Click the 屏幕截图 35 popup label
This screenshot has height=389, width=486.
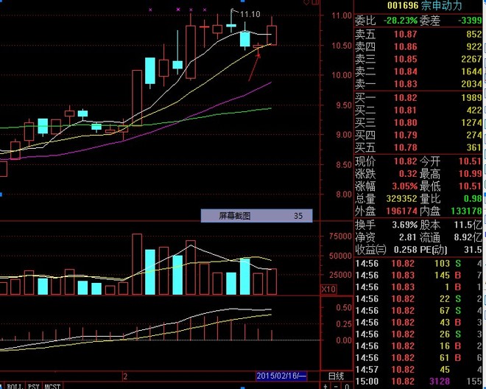257,216
